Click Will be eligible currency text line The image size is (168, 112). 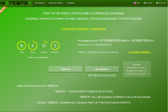tap(115, 97)
